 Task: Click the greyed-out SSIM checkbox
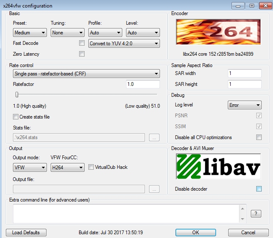coord(259,126)
